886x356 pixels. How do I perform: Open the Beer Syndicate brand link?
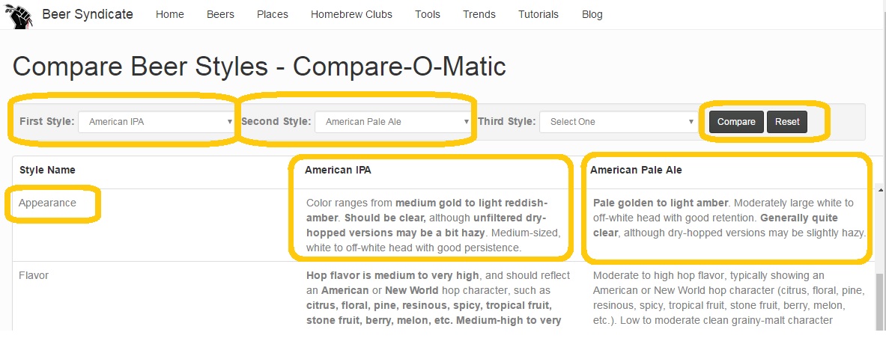(88, 14)
